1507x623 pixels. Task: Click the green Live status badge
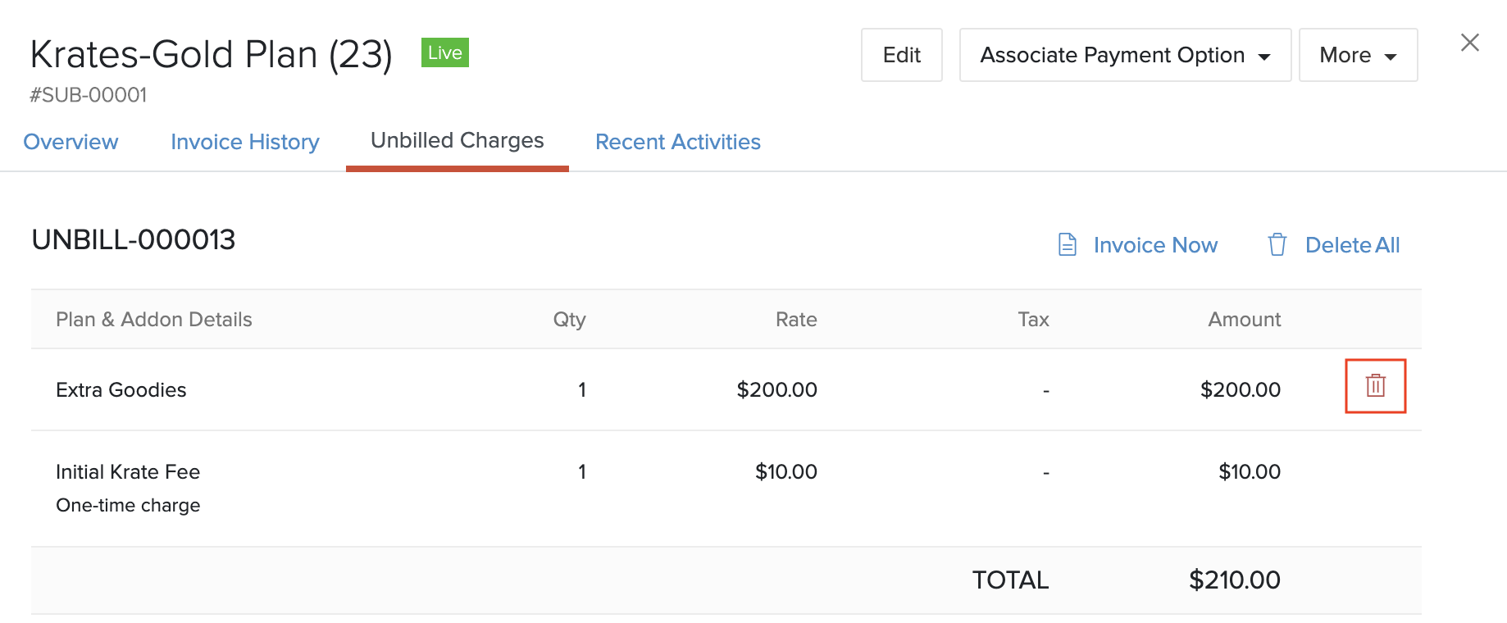click(444, 52)
